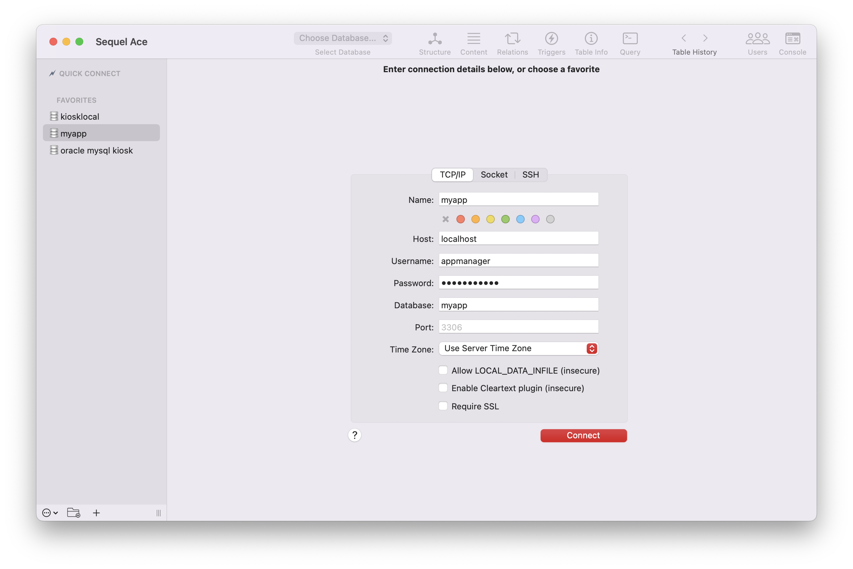Pick the purple color swatch
853x569 pixels.
[535, 219]
